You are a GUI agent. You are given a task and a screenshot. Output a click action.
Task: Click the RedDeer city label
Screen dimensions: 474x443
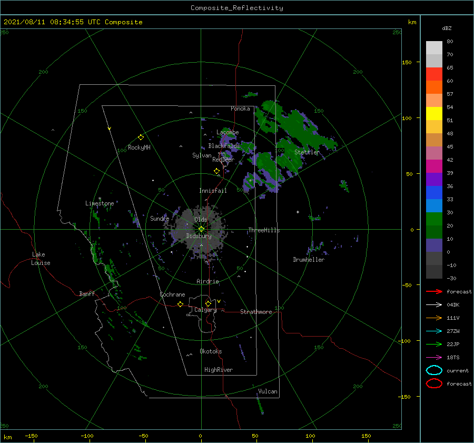coord(223,160)
